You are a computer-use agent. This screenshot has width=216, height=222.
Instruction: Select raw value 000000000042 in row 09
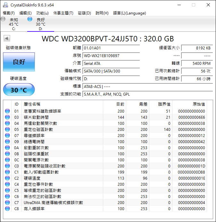(x=192, y=141)
